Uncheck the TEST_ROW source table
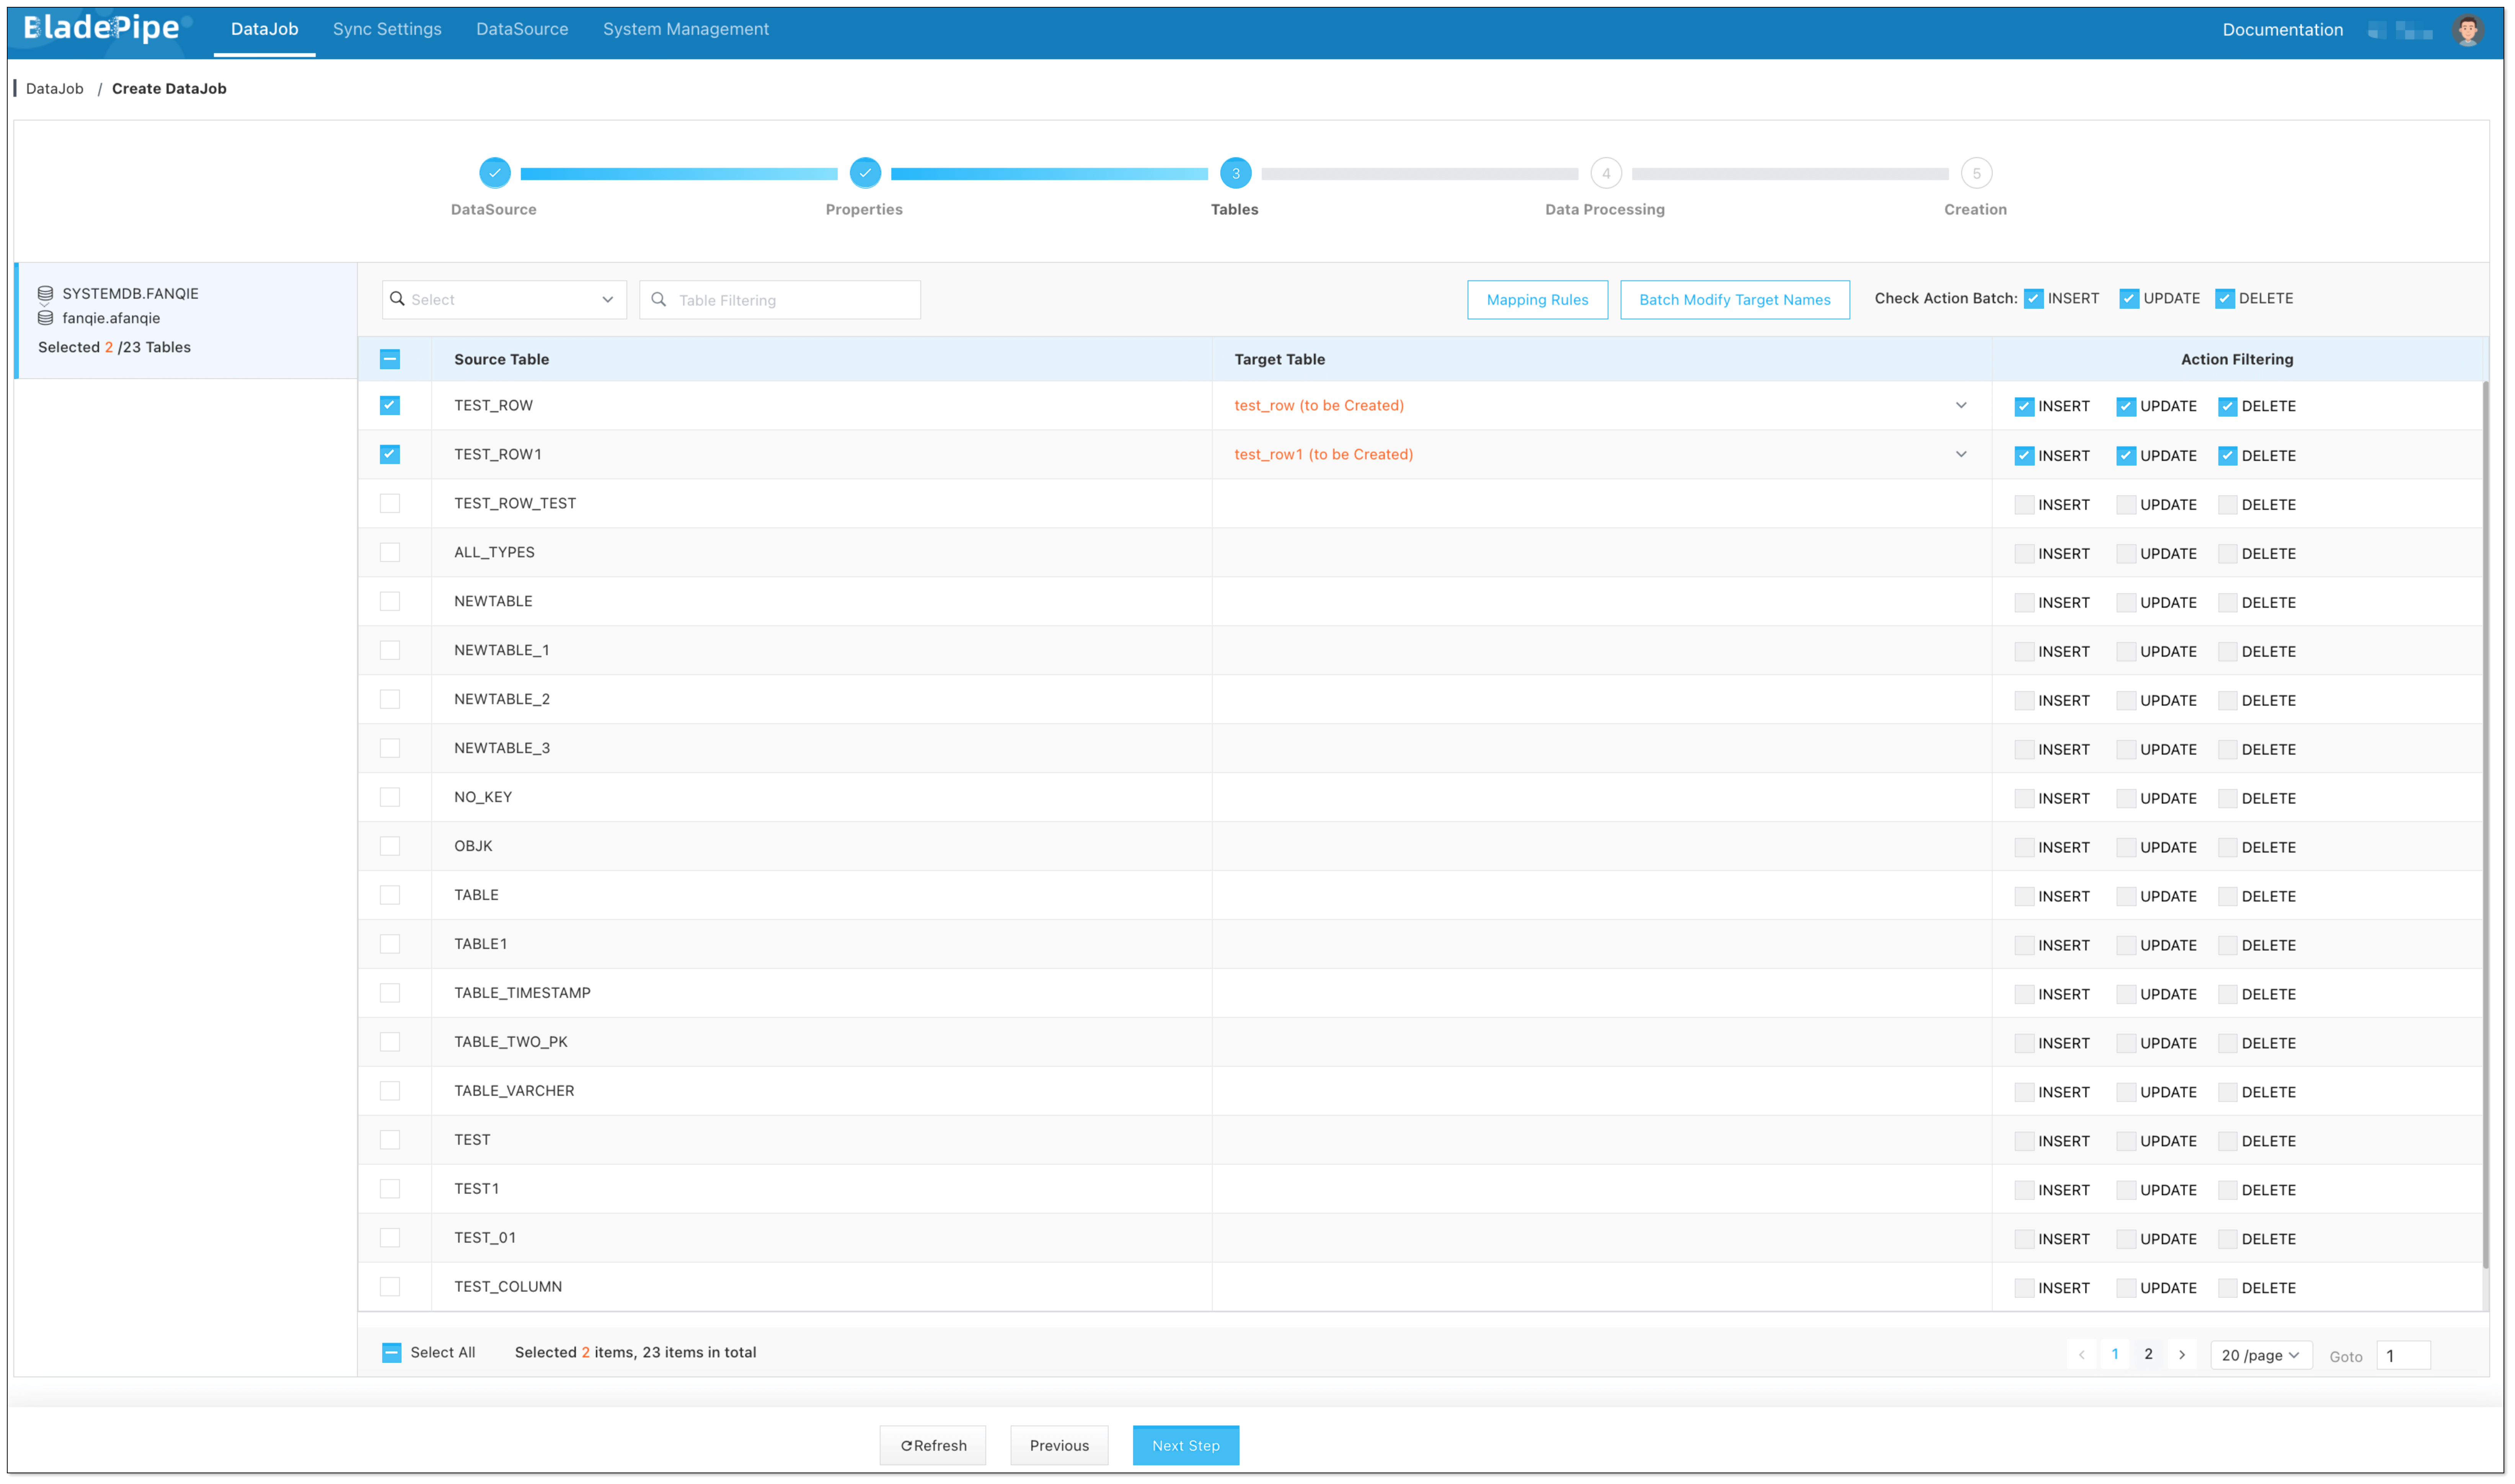The width and height of the screenshot is (2515, 1484). coord(390,405)
